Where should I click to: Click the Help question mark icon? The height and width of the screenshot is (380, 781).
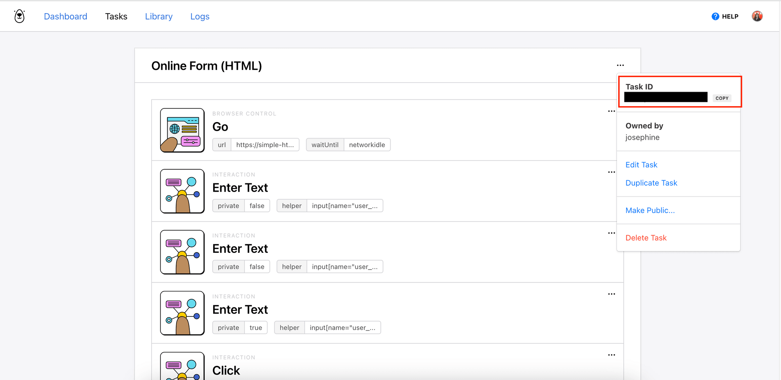pyautogui.click(x=715, y=16)
